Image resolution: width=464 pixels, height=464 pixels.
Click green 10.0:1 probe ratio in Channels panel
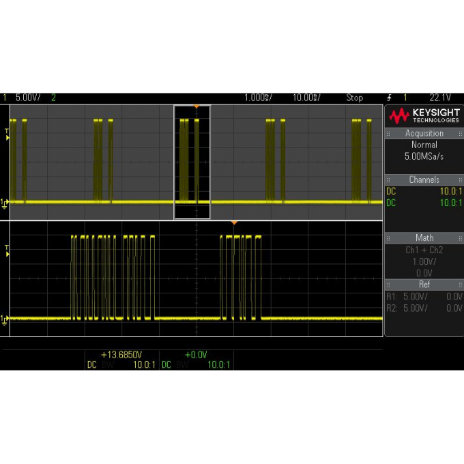click(x=451, y=203)
